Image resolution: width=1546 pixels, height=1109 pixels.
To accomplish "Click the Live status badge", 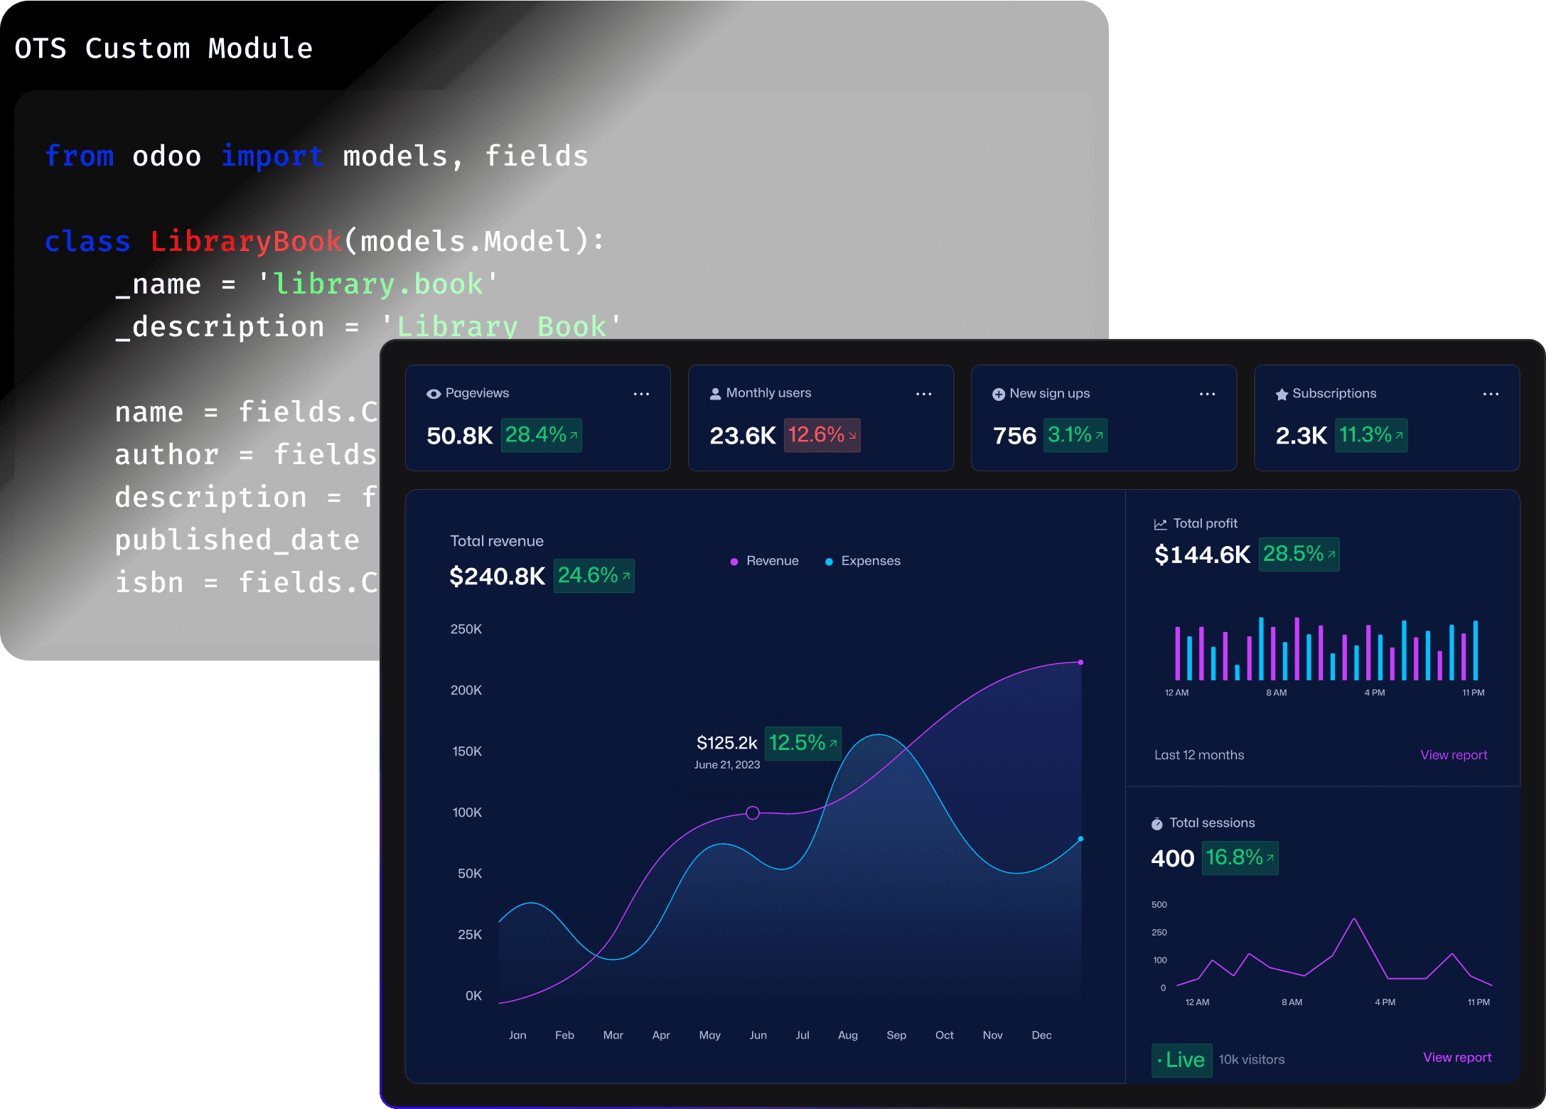I will [x=1181, y=1060].
